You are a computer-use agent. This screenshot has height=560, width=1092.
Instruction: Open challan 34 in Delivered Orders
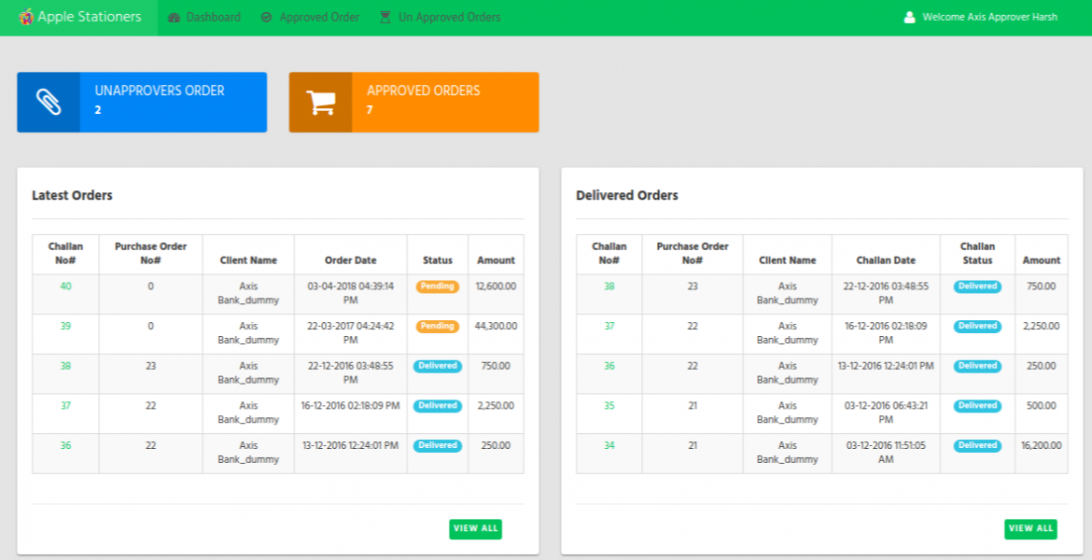(609, 446)
